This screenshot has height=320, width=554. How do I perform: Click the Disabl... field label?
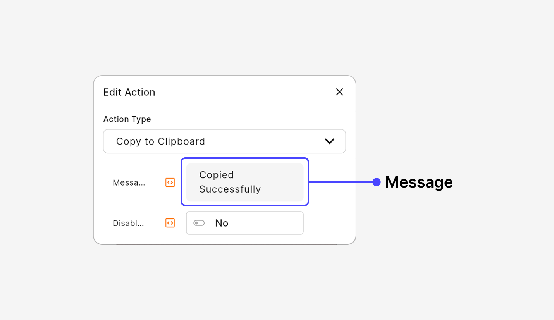pyautogui.click(x=128, y=223)
